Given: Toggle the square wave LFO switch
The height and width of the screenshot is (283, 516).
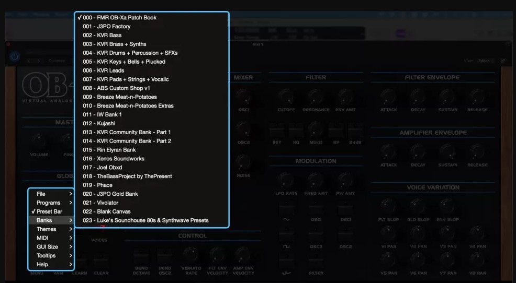Looking at the screenshot, I should 286,235.
